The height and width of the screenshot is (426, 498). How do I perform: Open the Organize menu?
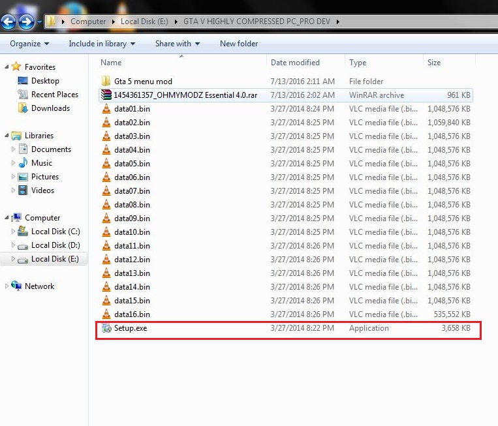(29, 44)
